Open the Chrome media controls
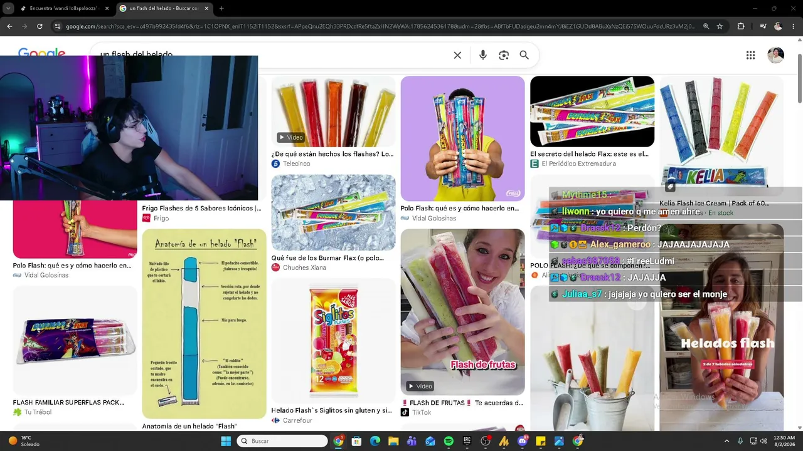This screenshot has width=803, height=451. (x=763, y=26)
